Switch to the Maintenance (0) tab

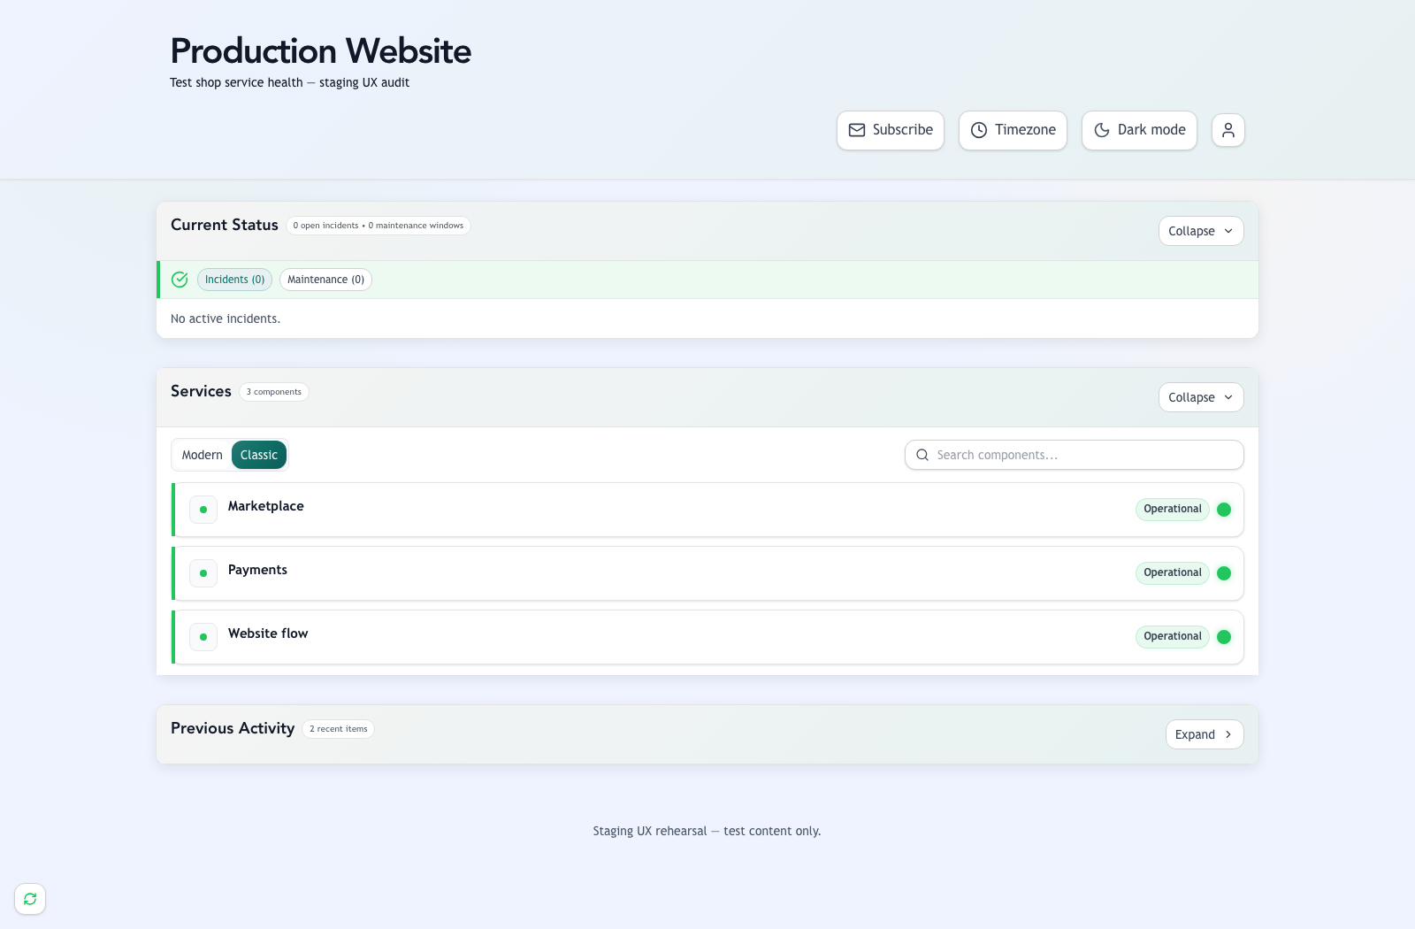[x=325, y=280]
